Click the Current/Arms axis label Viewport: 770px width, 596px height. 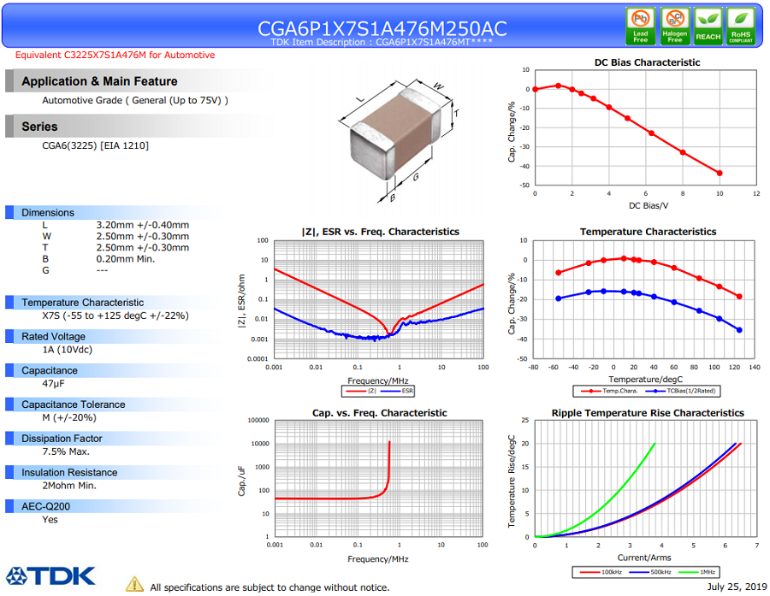pyautogui.click(x=643, y=558)
